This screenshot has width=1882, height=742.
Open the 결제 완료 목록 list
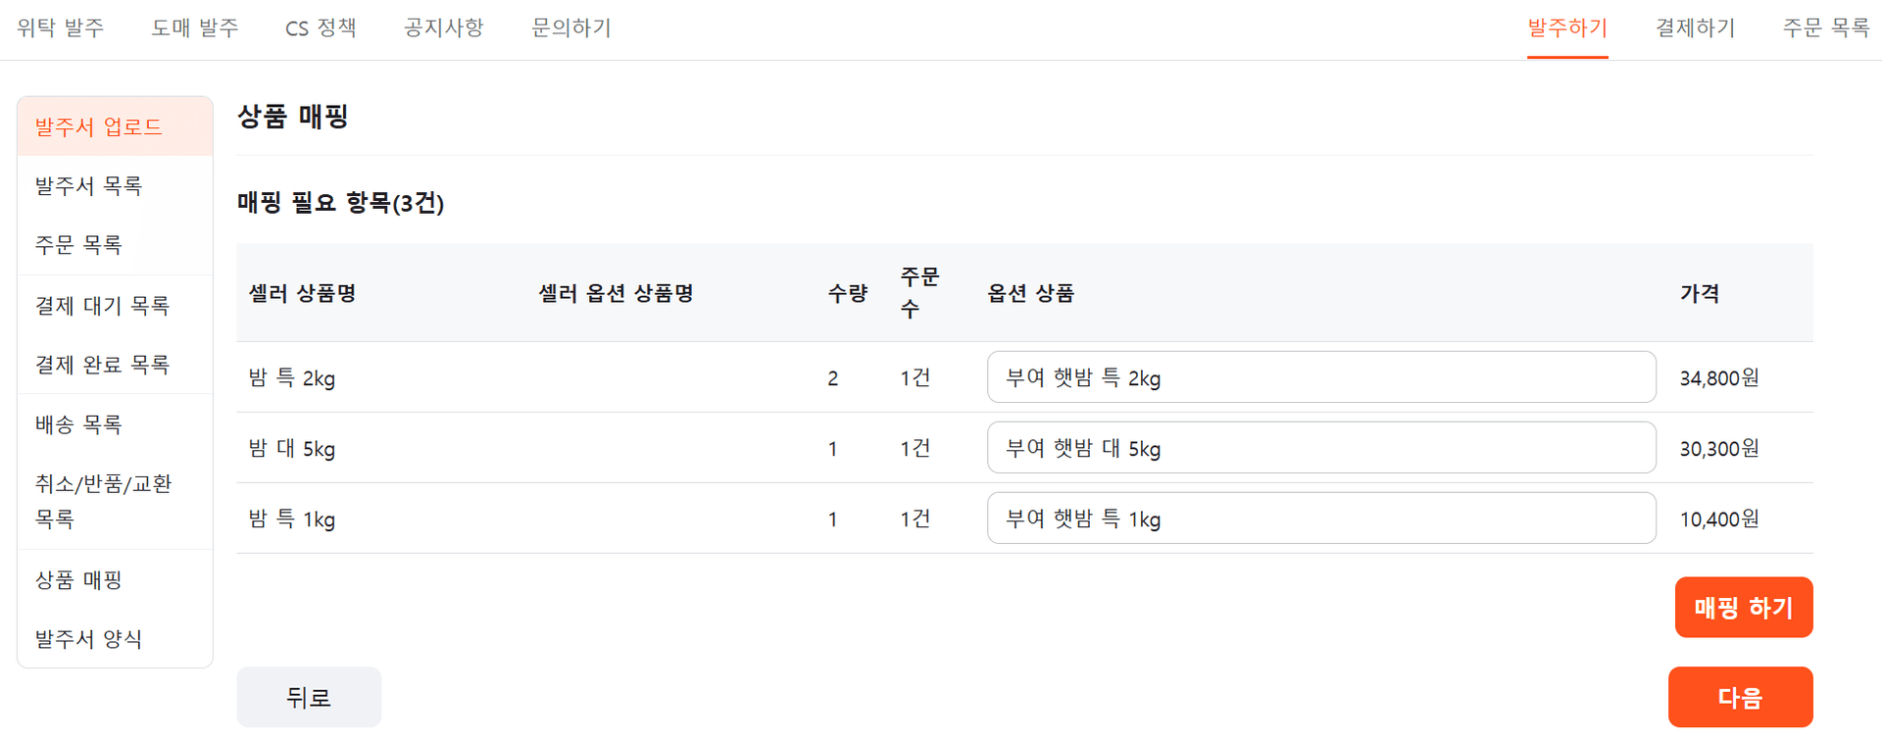pos(102,364)
